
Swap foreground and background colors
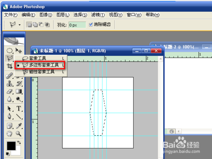click(19, 142)
